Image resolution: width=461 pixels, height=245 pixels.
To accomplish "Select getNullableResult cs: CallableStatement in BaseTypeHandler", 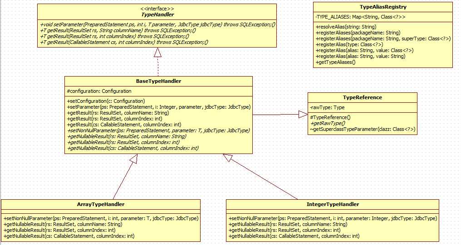I will pos(133,148).
